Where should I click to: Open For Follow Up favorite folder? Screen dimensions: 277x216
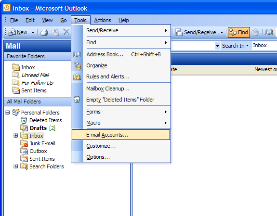(37, 83)
